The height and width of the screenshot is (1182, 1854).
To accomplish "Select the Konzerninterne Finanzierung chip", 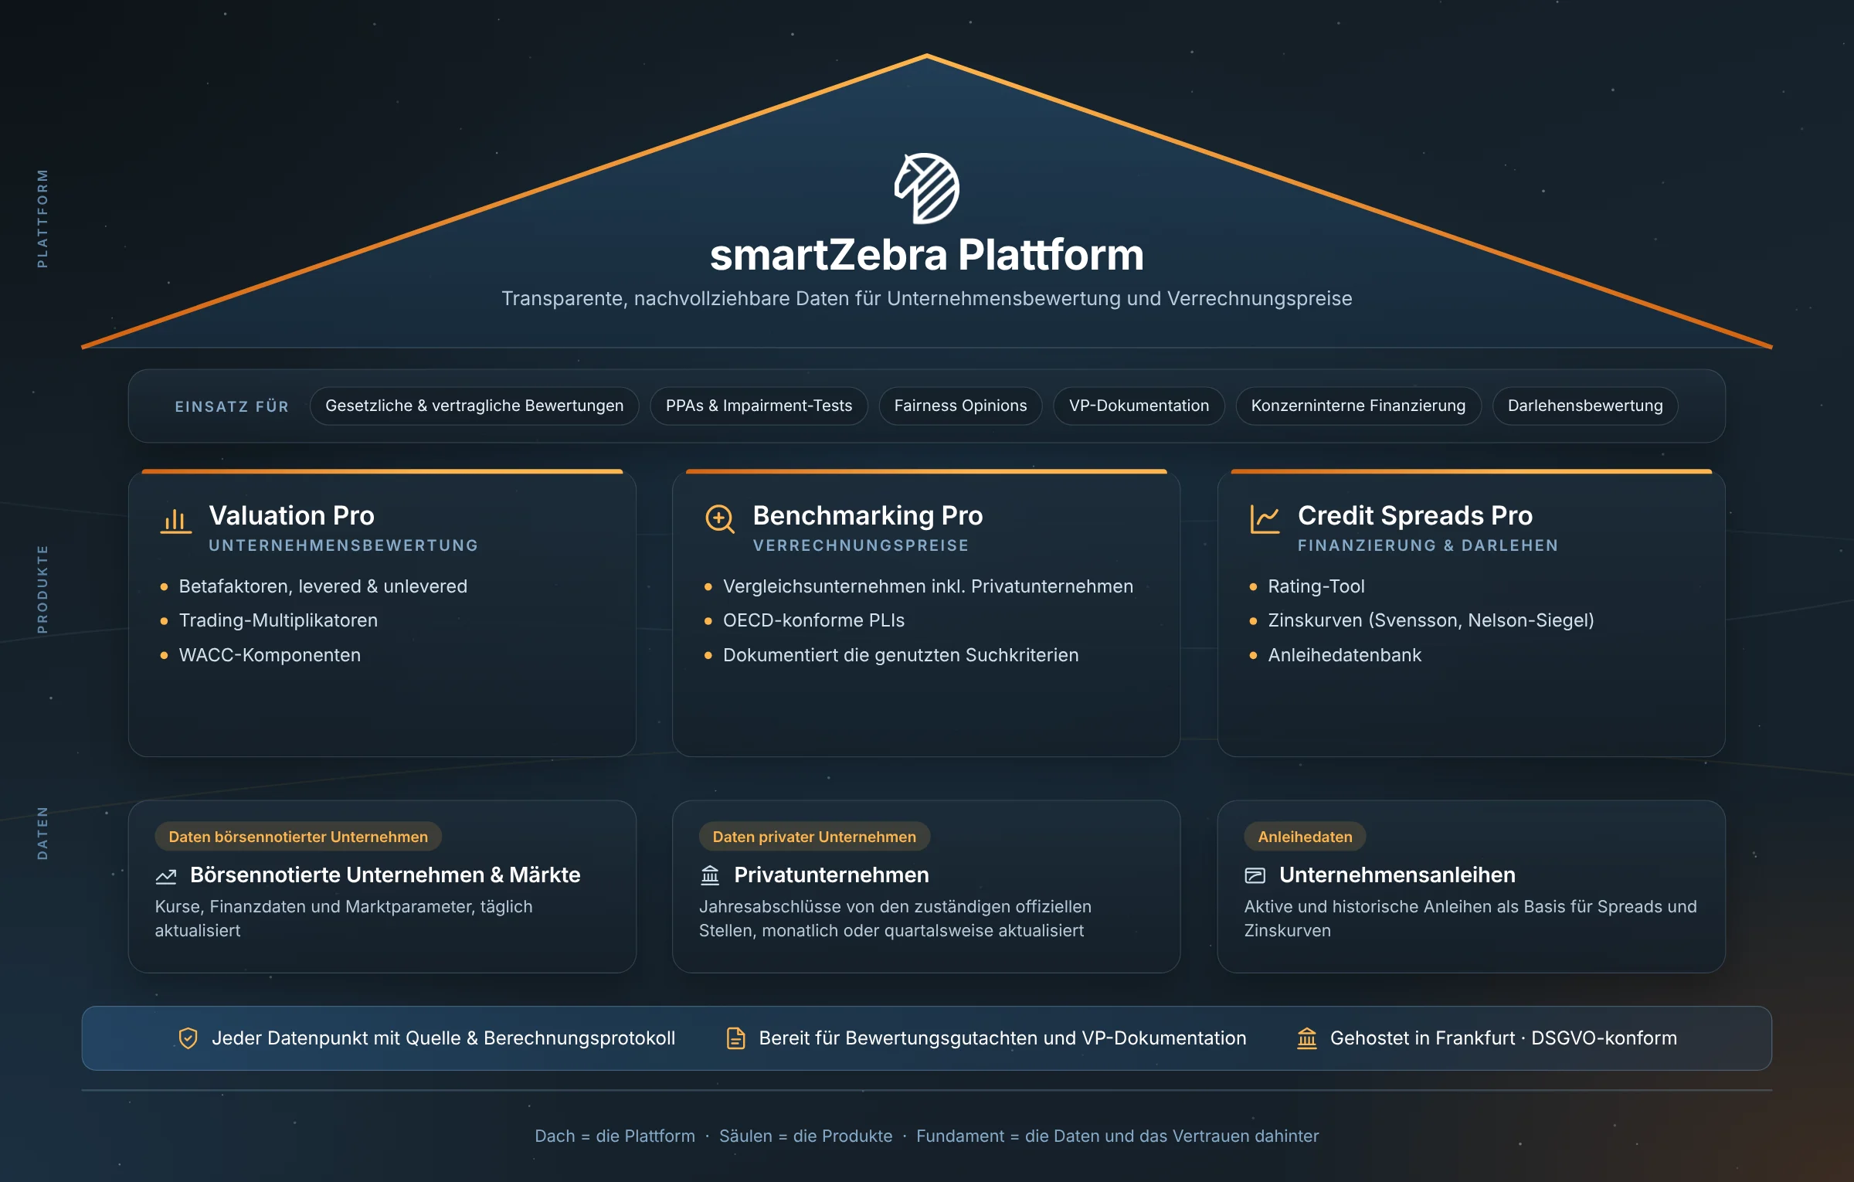I will point(1358,406).
